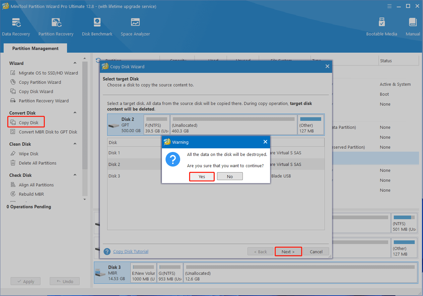Viewport: 423px width, 296px height.
Task: Click the Boot status cell
Action: coord(384,94)
